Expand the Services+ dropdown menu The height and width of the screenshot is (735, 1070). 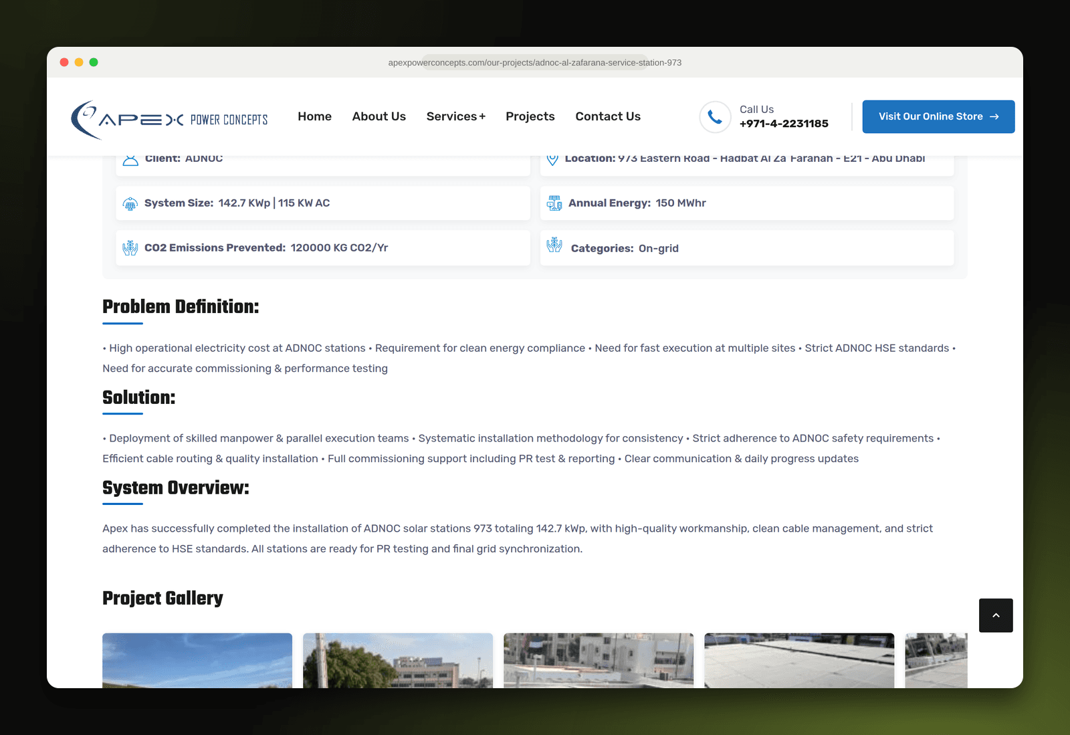(x=456, y=116)
